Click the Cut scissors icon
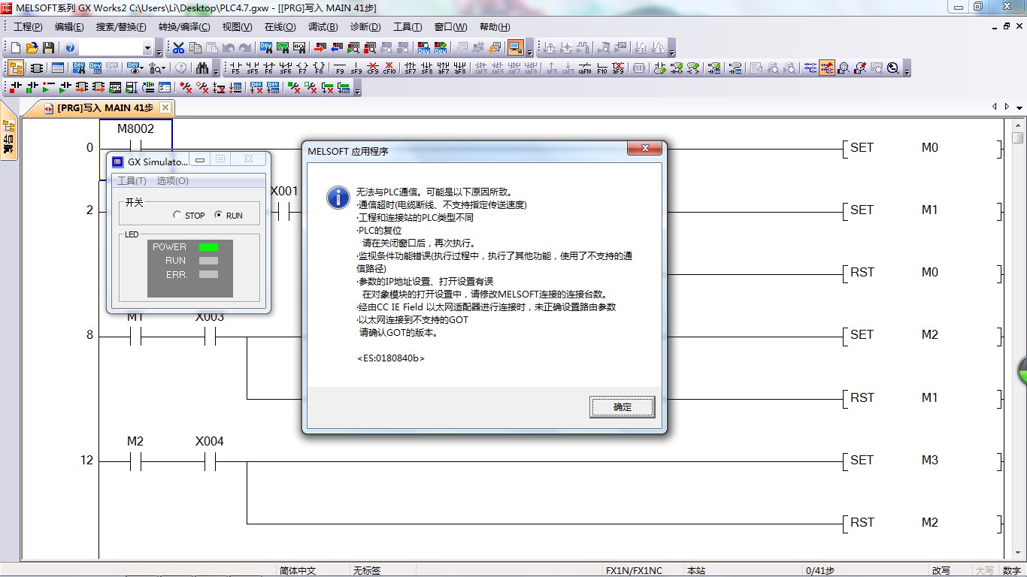 (x=178, y=48)
